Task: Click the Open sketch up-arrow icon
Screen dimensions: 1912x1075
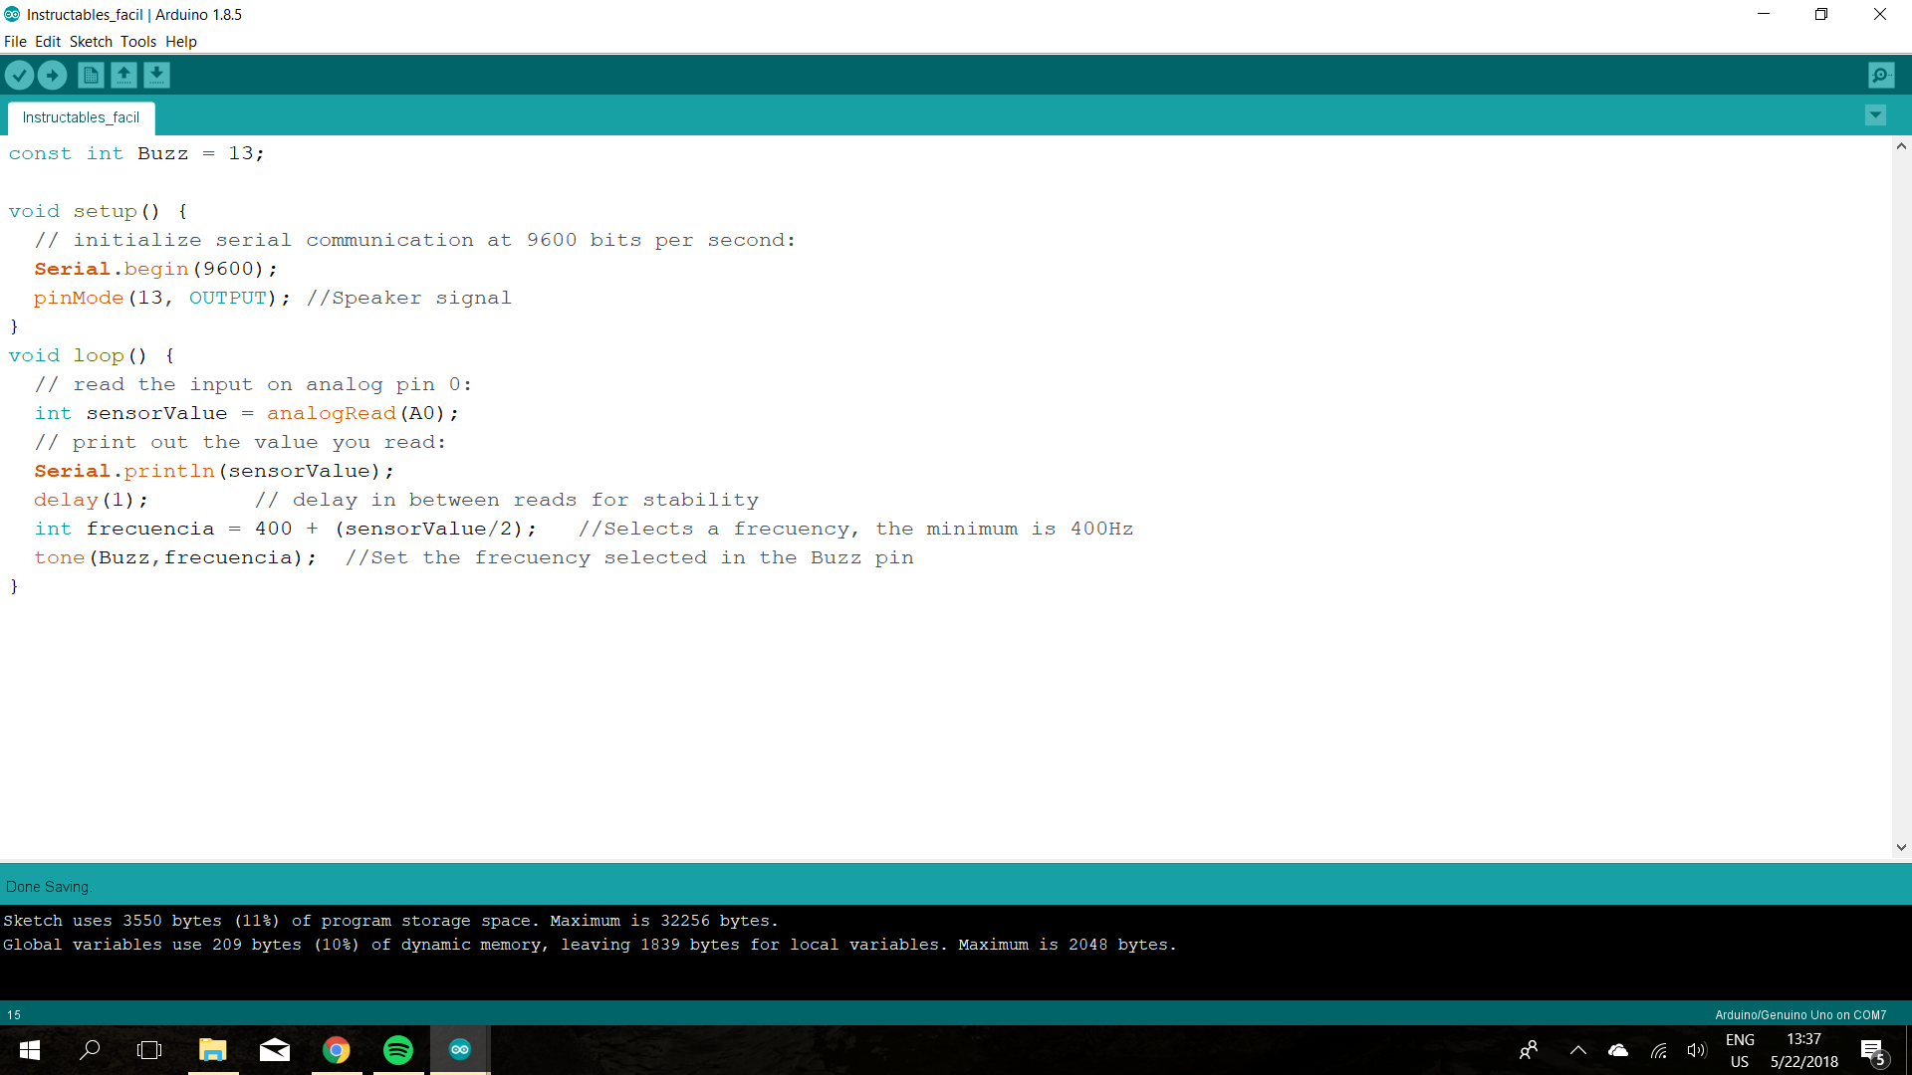Action: tap(123, 75)
